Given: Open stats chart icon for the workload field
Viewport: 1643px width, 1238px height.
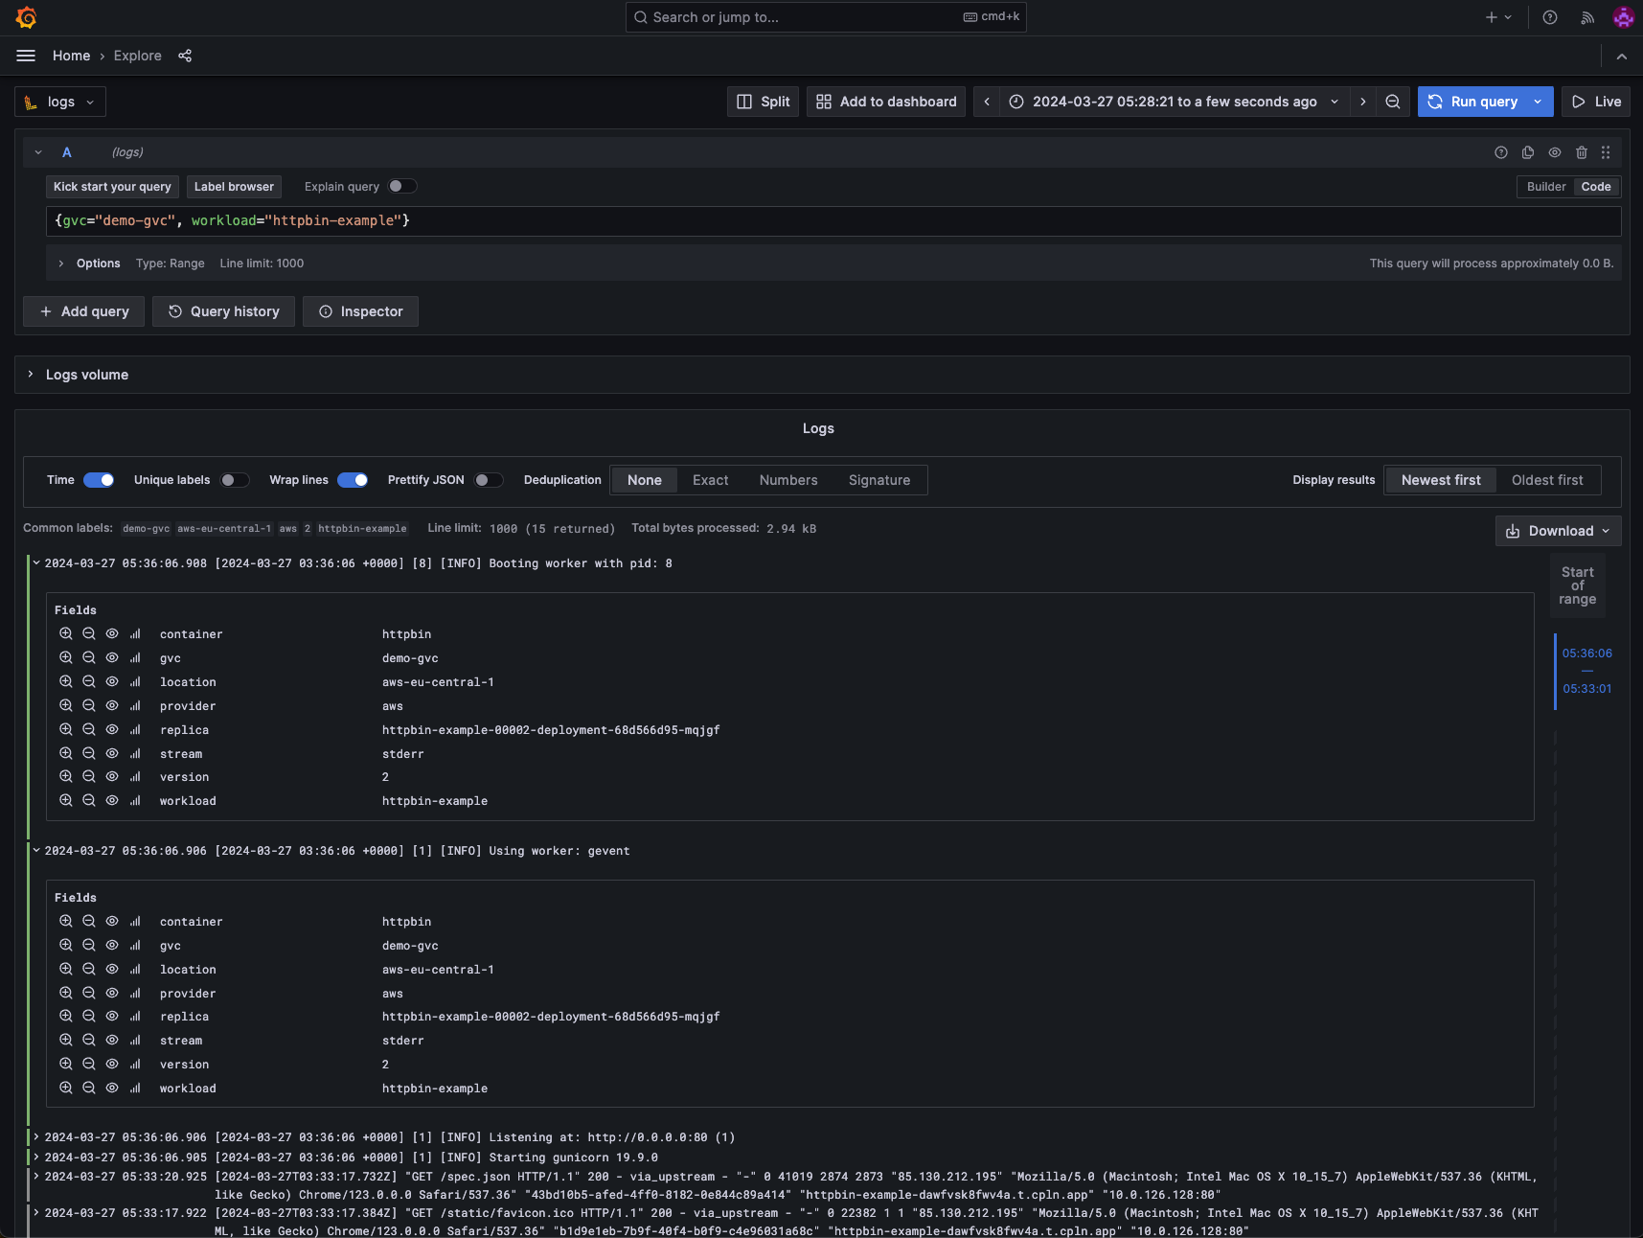Looking at the screenshot, I should pos(135,800).
